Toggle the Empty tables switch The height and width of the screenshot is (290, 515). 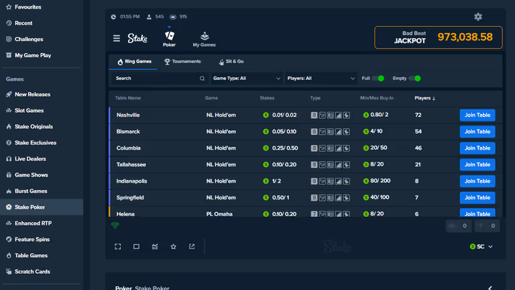[x=414, y=79]
